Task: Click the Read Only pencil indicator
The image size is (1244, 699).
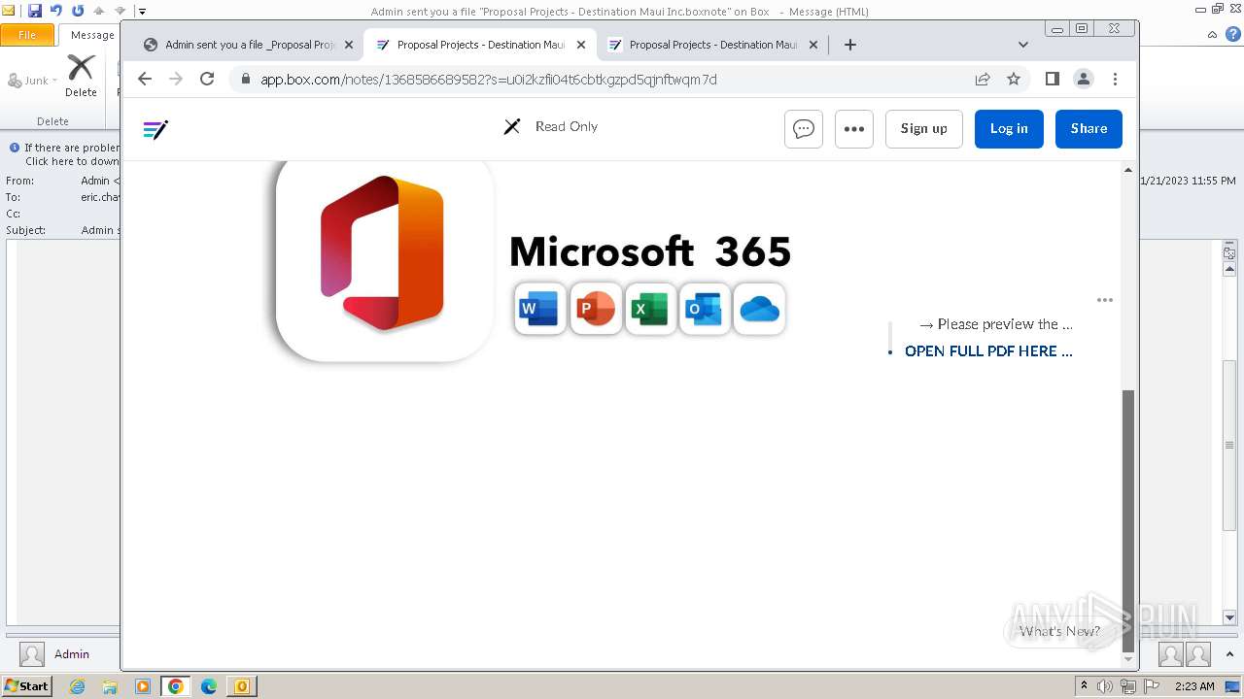Action: coord(550,126)
